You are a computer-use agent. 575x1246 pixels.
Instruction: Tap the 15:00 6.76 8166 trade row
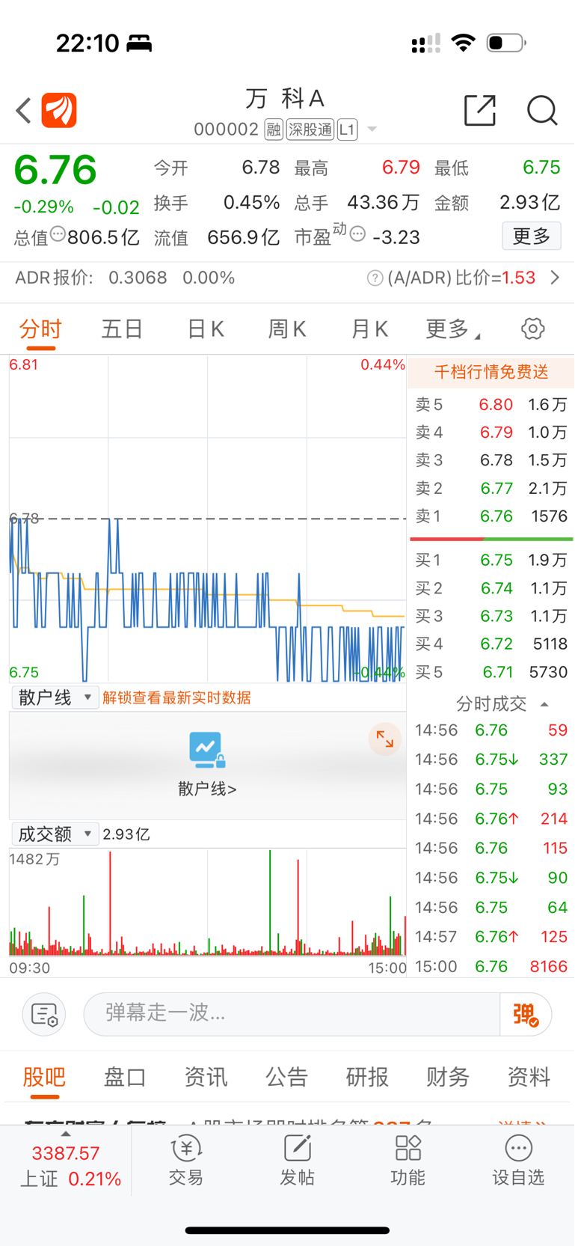pos(491,967)
